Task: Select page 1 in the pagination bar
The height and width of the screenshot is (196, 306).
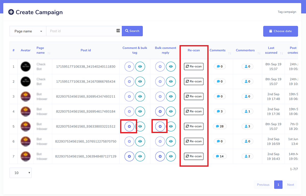Action: [278, 185]
